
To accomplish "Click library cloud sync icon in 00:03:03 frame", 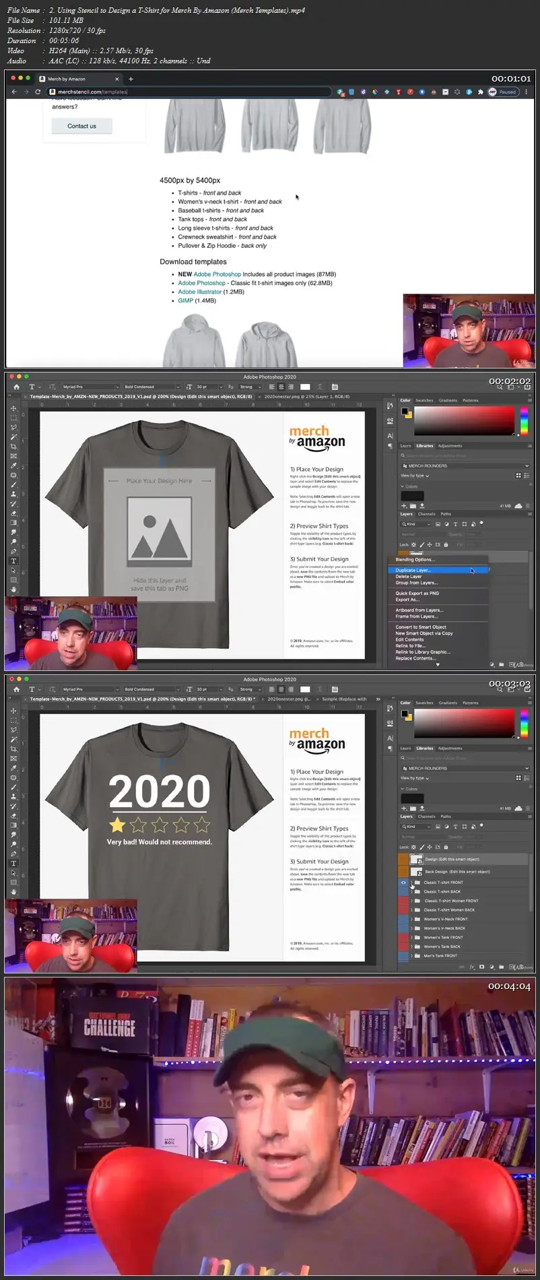I will (x=518, y=808).
